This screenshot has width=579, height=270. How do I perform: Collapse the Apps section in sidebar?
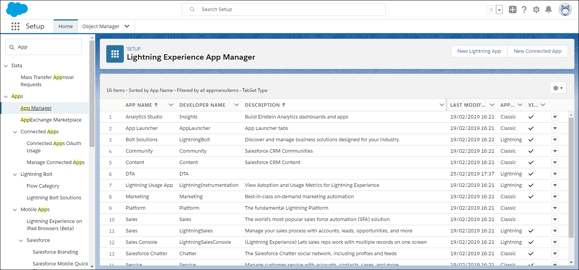(6, 96)
